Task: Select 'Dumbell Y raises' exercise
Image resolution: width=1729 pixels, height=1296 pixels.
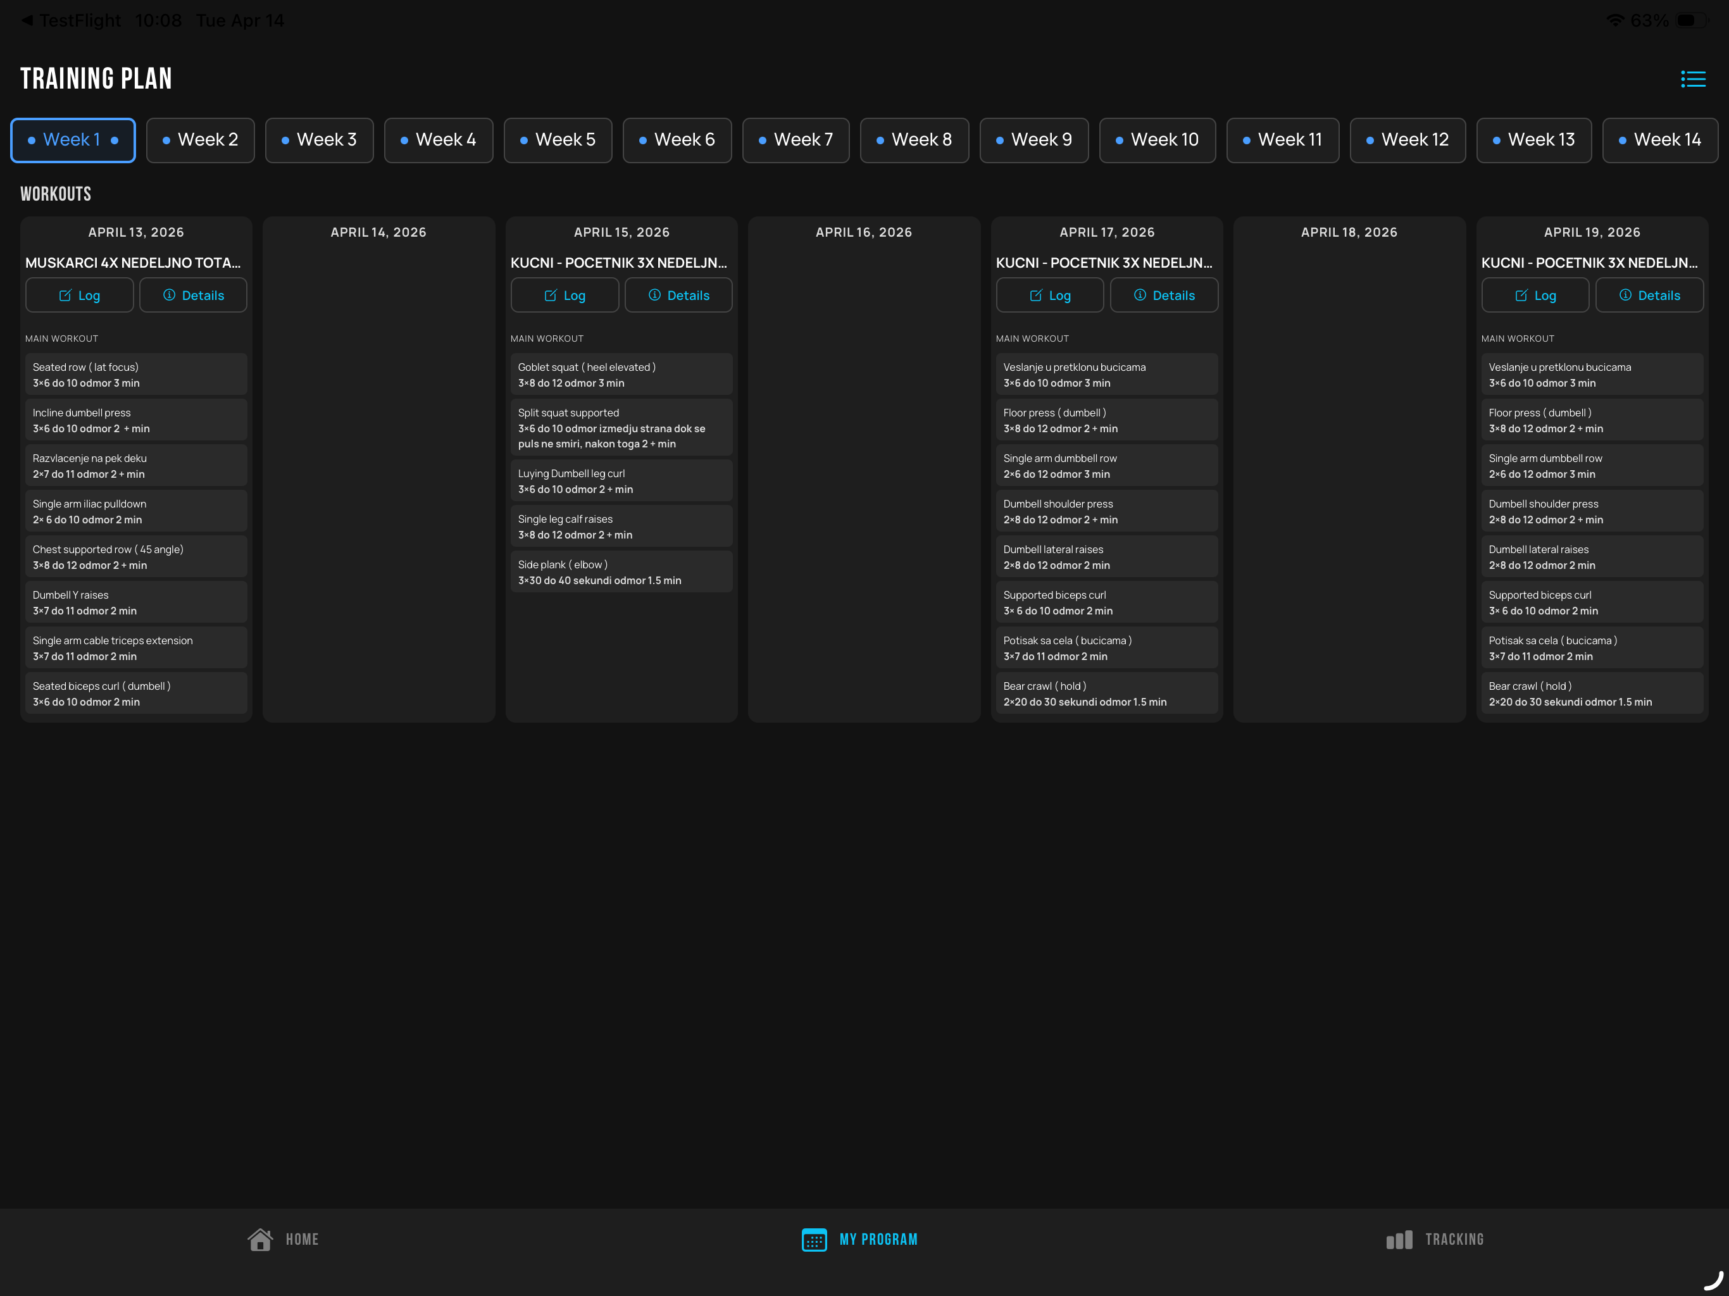Action: [x=136, y=602]
